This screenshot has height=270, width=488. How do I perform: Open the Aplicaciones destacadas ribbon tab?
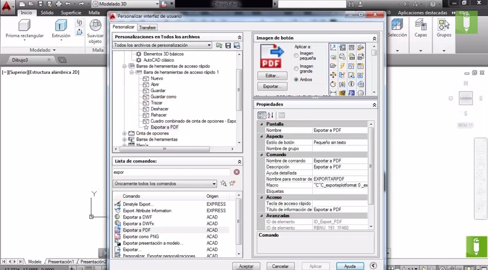pos(422,13)
